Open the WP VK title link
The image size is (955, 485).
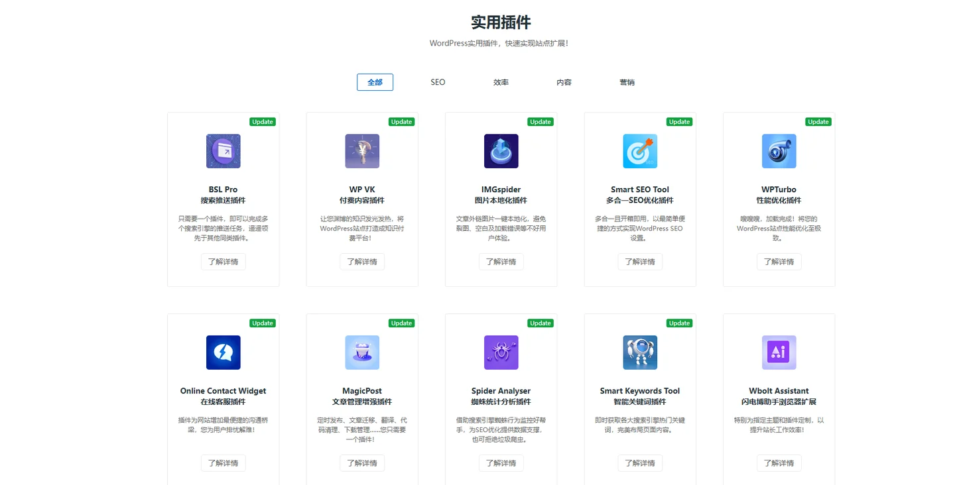362,189
